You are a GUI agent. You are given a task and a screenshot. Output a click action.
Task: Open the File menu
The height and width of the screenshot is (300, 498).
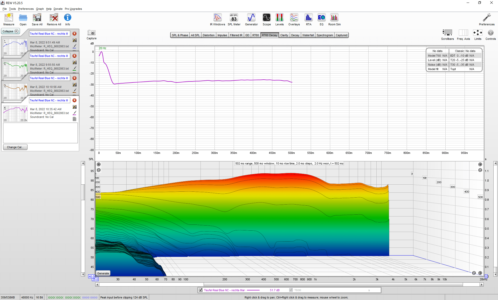(5, 9)
